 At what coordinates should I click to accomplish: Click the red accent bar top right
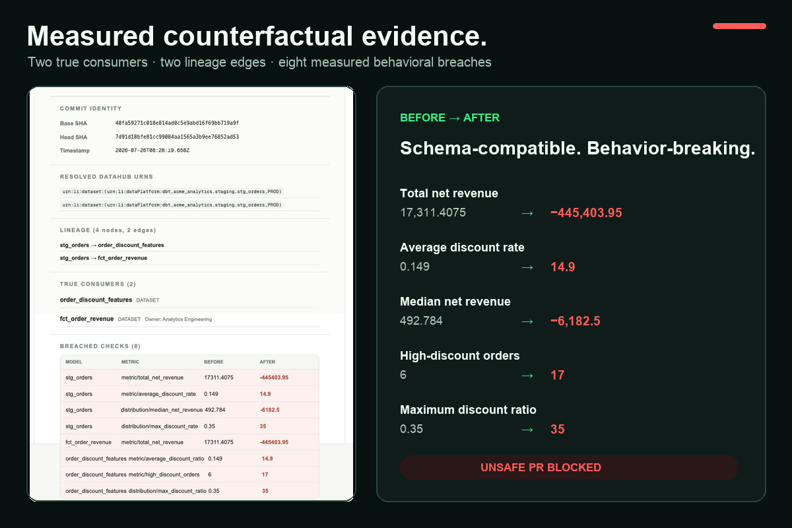coord(739,26)
